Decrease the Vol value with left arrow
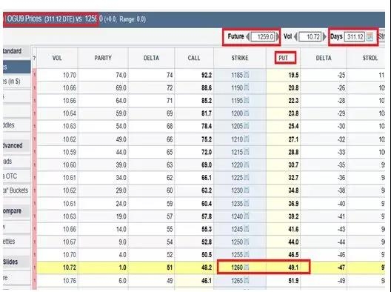This screenshot has width=391, height=292. click(295, 37)
